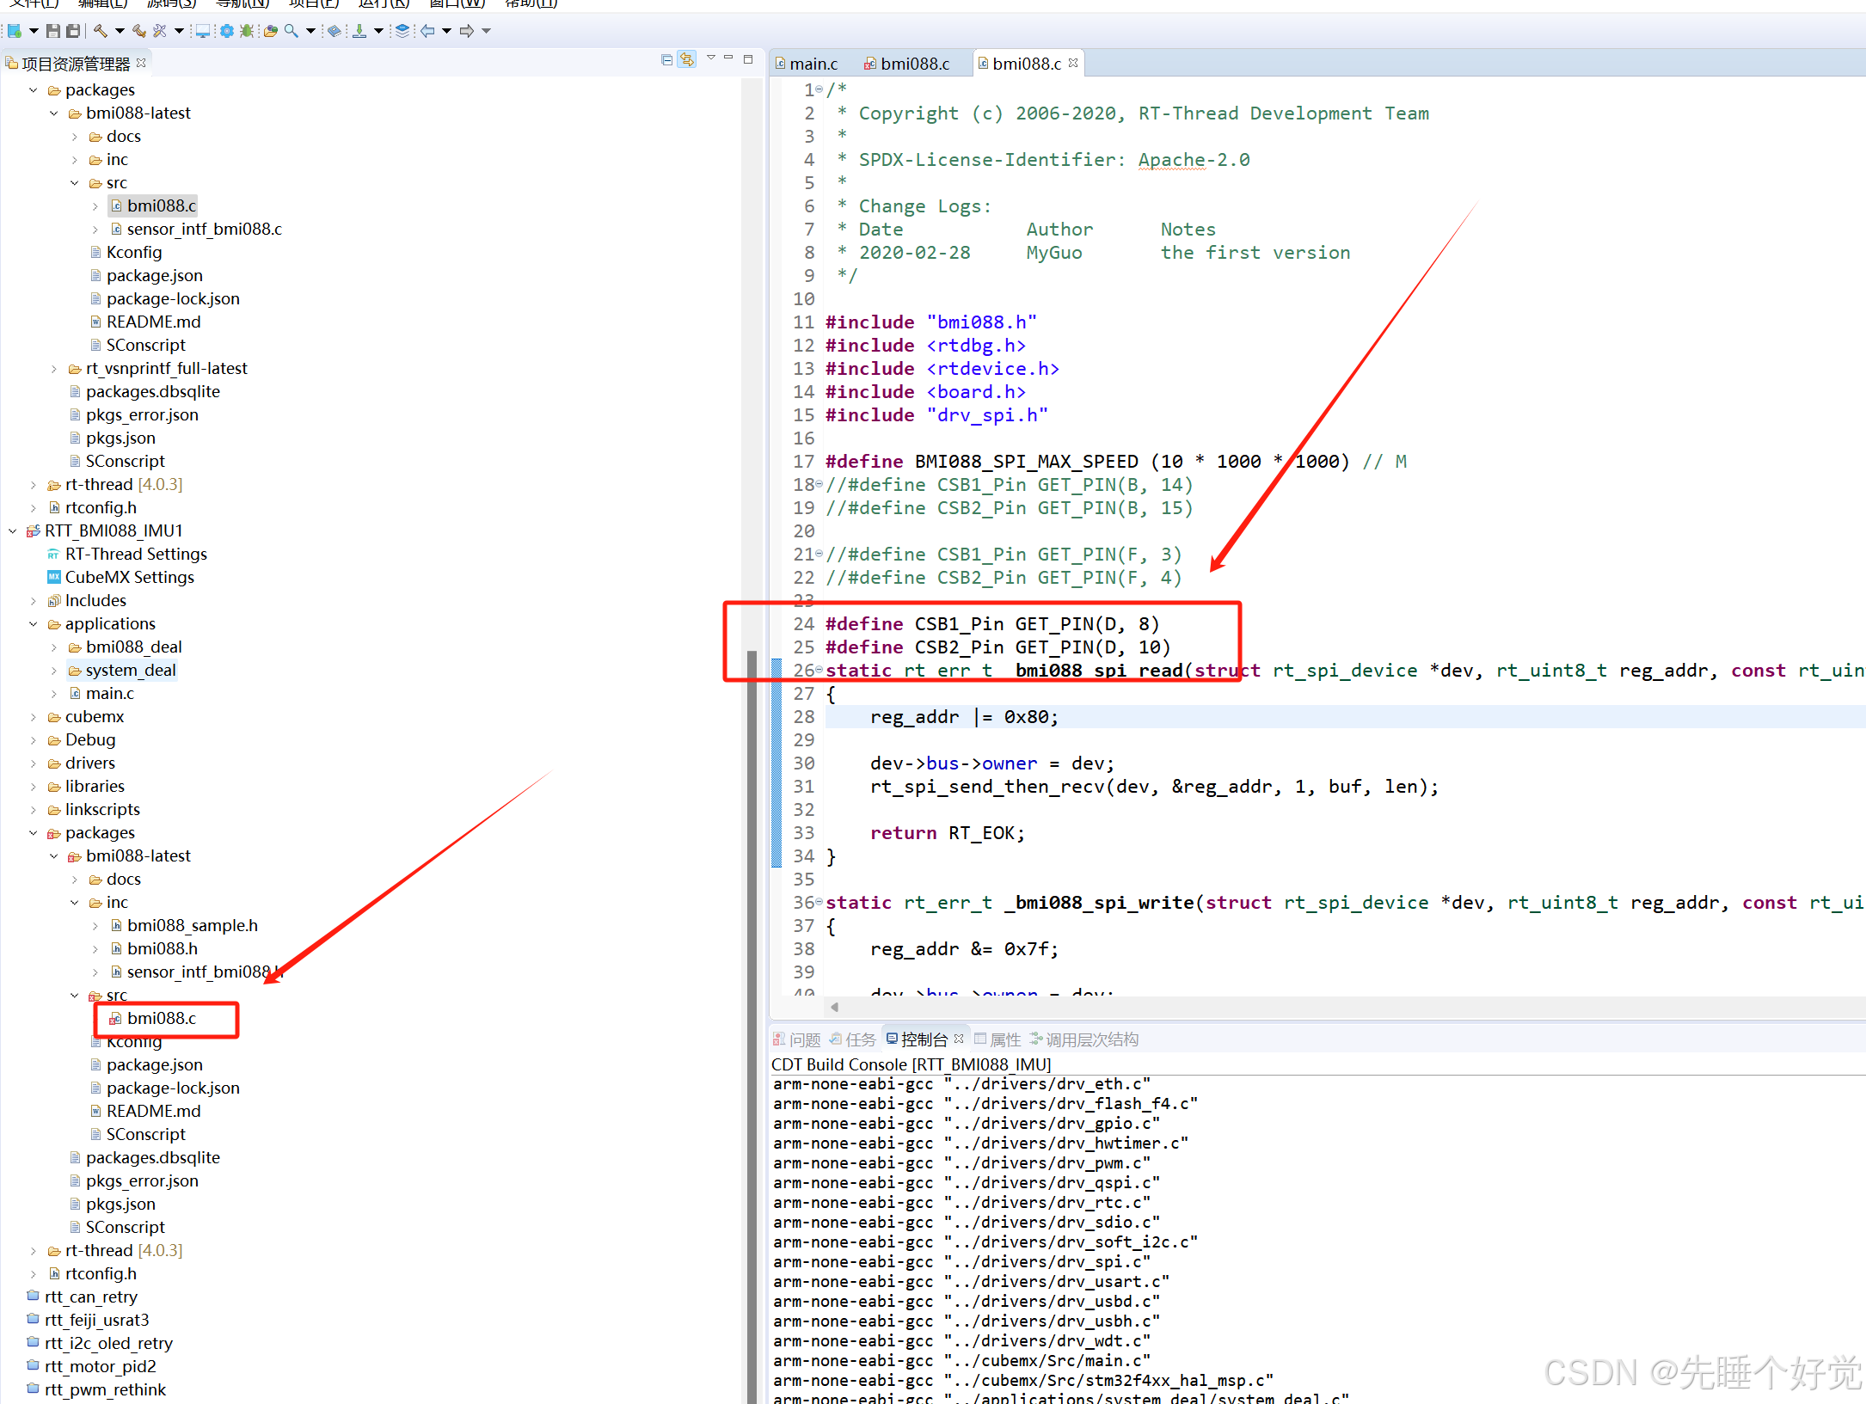Collapse the applications folder
Viewport: 1866px width, 1404px height.
tap(34, 624)
